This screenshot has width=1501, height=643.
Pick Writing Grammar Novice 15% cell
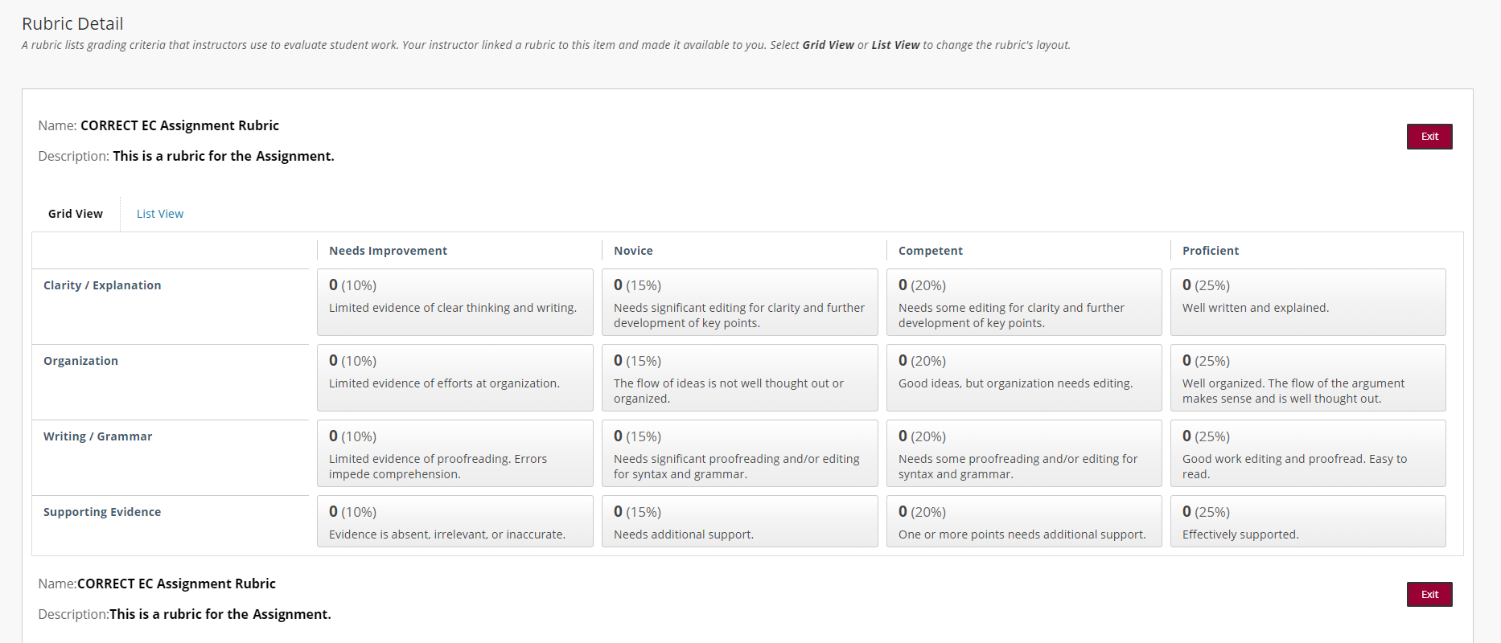tap(740, 453)
